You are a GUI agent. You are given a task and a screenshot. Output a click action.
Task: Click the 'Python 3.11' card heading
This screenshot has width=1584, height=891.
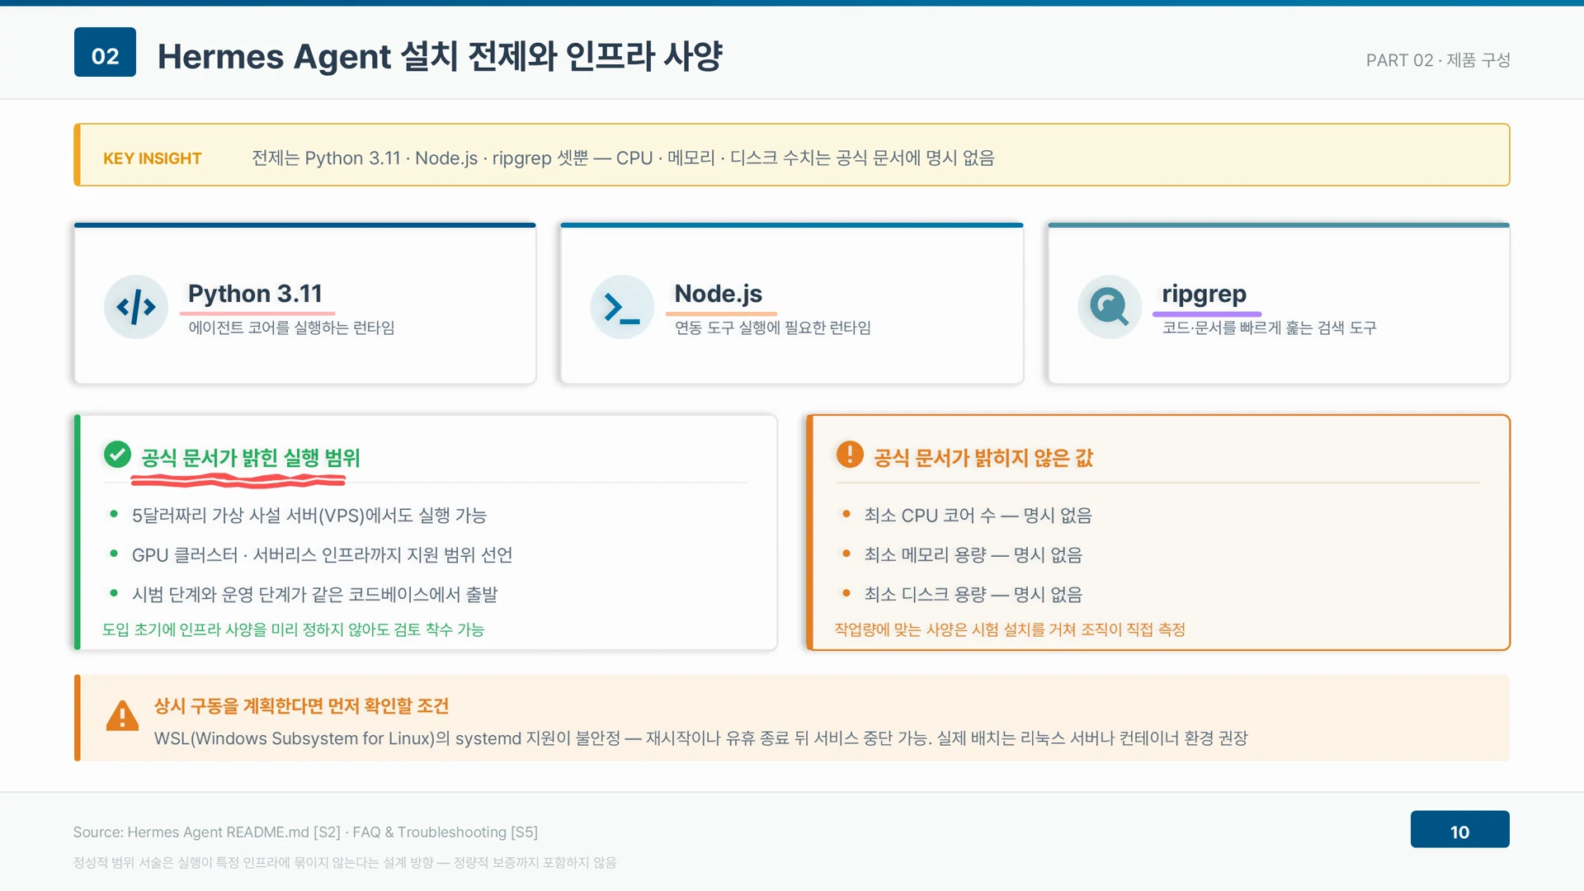pyautogui.click(x=255, y=294)
